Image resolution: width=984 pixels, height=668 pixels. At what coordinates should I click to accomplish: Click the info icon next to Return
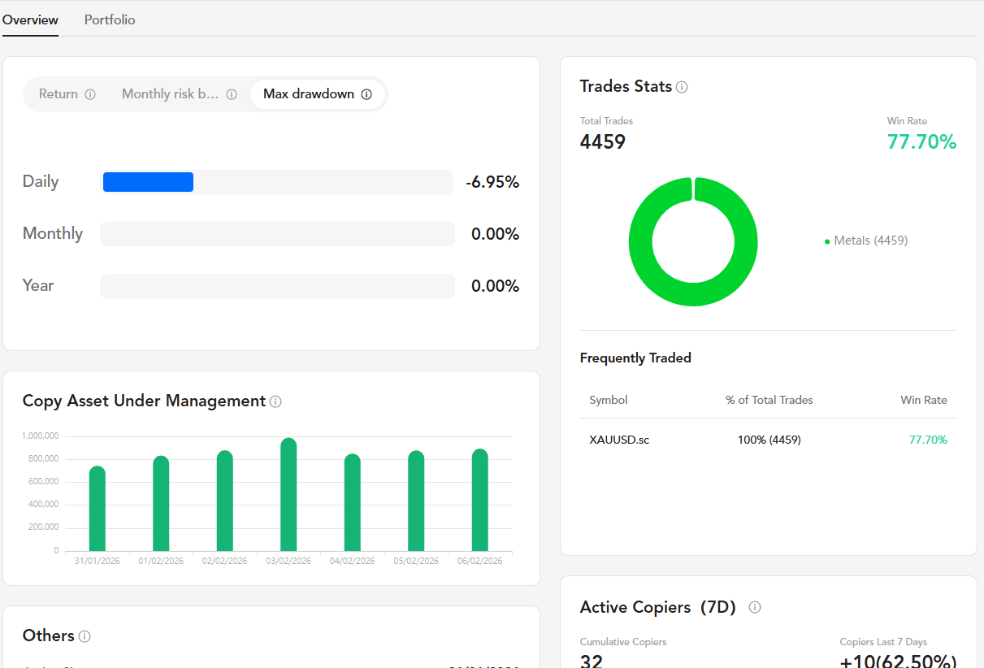coord(90,94)
